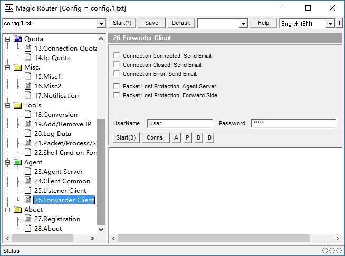
Task: Click the Quota folder icon
Action: coord(17,39)
